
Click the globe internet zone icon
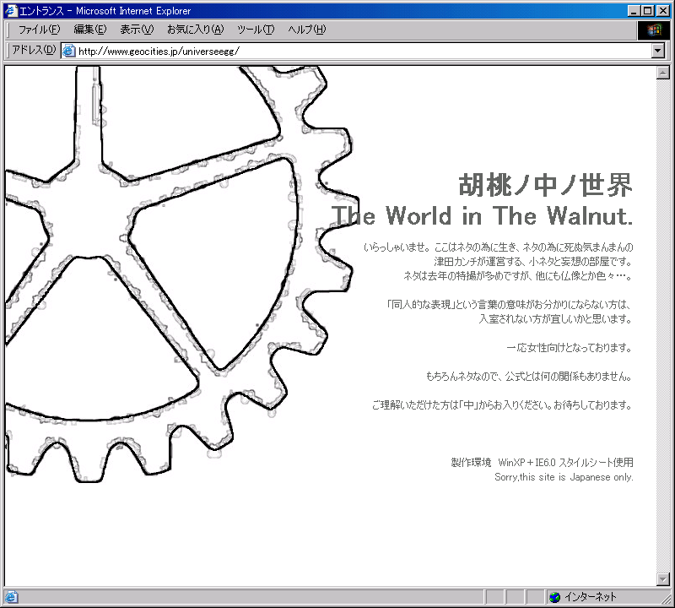tap(555, 597)
